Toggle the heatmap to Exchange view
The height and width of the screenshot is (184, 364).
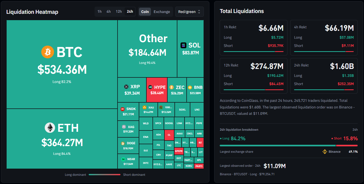[162, 12]
